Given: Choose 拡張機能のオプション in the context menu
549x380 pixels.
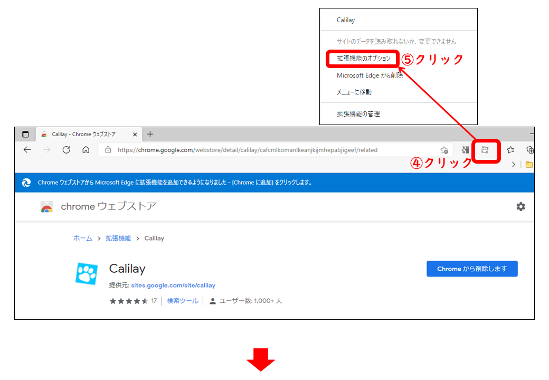Looking at the screenshot, I should [363, 59].
